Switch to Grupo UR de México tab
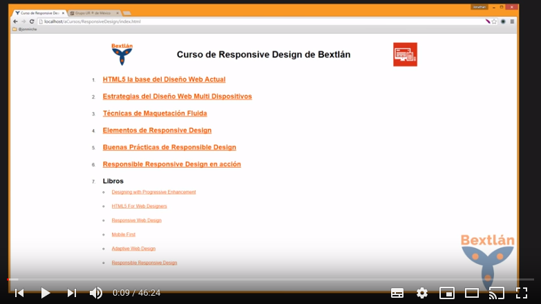This screenshot has width=541, height=304. 93,13
